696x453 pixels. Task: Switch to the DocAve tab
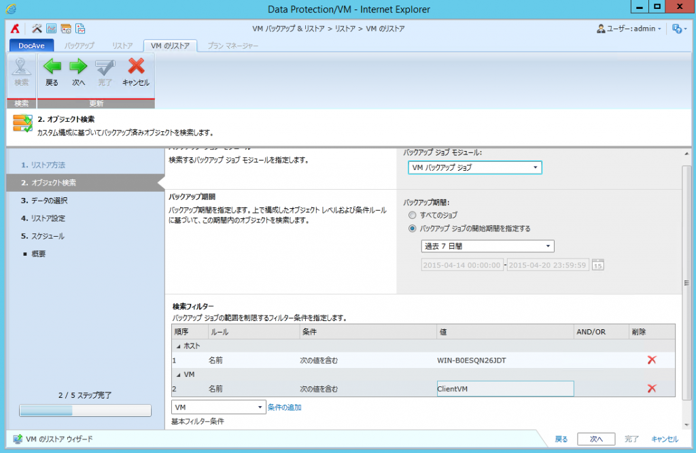pyautogui.click(x=31, y=46)
